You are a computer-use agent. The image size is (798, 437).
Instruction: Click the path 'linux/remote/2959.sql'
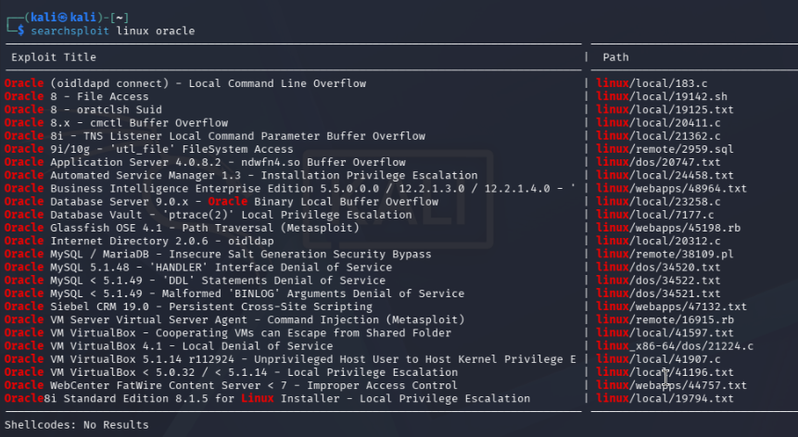pos(665,149)
